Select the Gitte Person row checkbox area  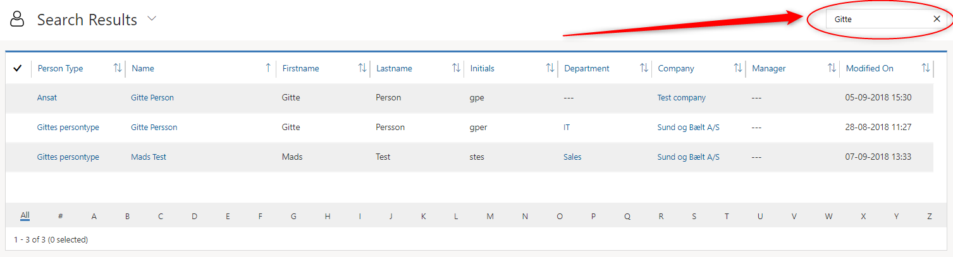click(18, 98)
